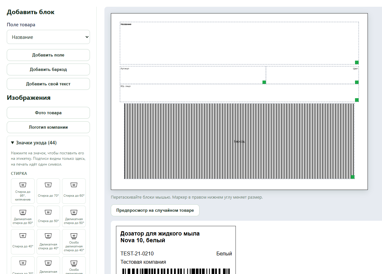
Task: Click the resize marker of Название block
Action: coord(357,63)
